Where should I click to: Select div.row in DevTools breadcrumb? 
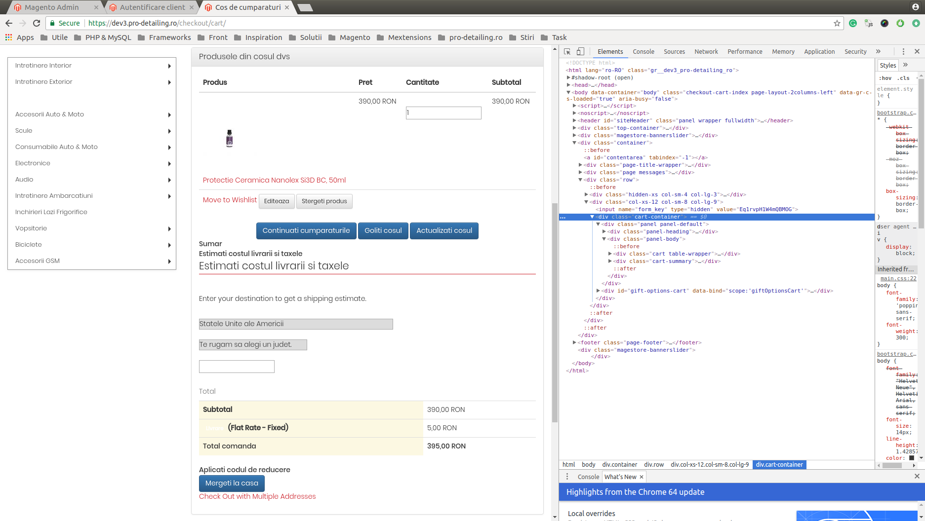coord(654,465)
